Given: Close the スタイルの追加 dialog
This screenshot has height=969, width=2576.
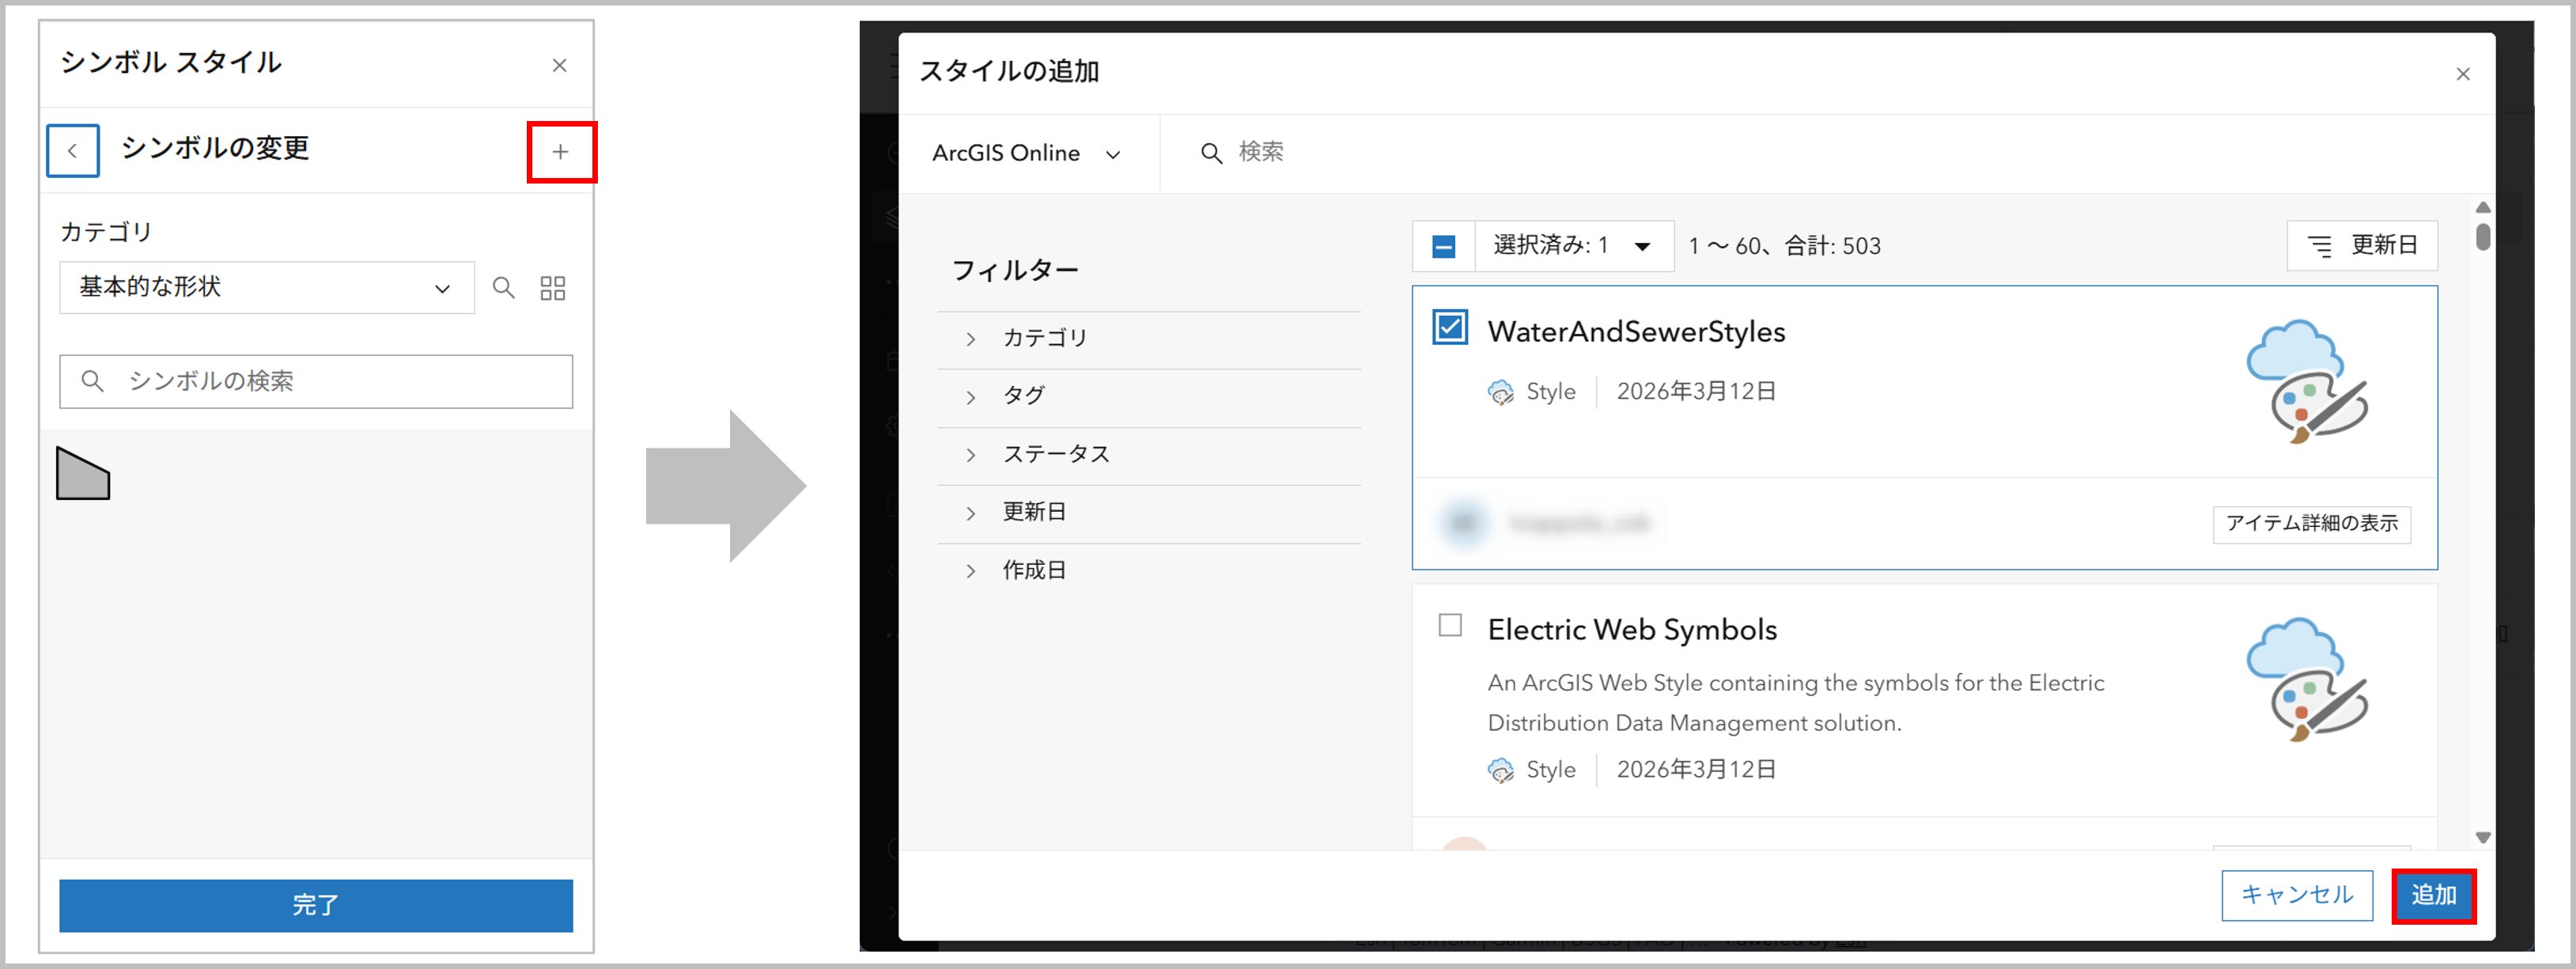Looking at the screenshot, I should [x=2462, y=74].
